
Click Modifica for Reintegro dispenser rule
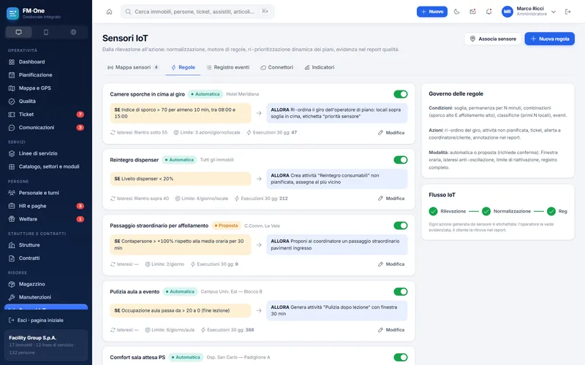tap(391, 199)
